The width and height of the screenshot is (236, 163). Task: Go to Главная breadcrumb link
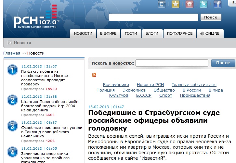[x=12, y=53]
